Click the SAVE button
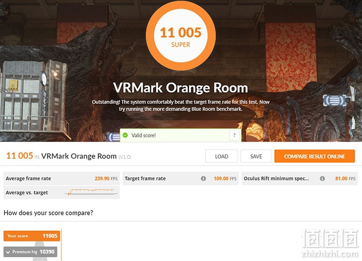This screenshot has height=261, width=362. coord(256,156)
